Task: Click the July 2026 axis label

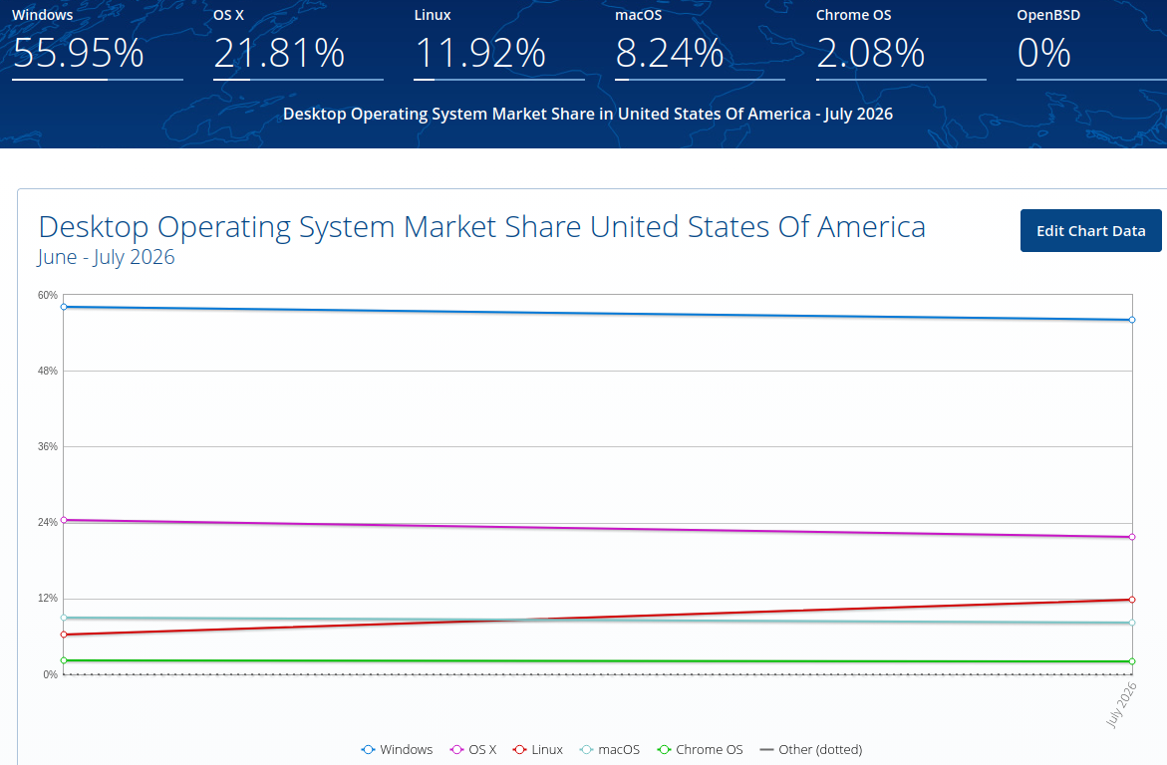Action: (1121, 704)
